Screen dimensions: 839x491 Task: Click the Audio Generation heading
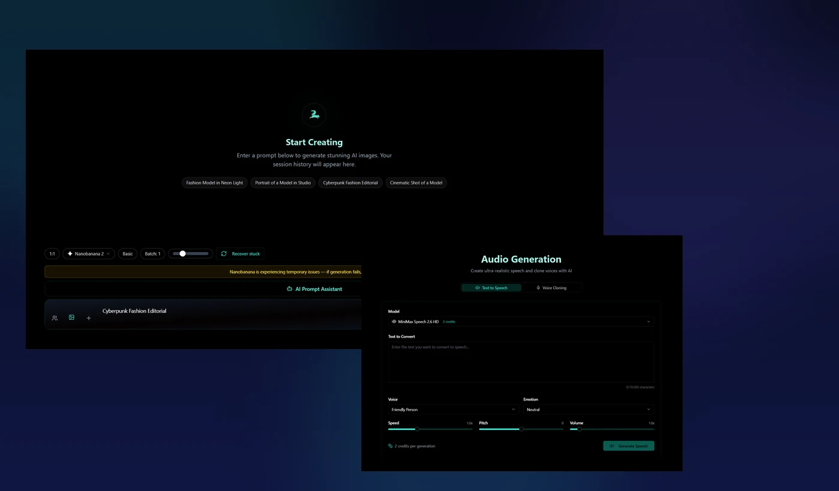(x=521, y=259)
